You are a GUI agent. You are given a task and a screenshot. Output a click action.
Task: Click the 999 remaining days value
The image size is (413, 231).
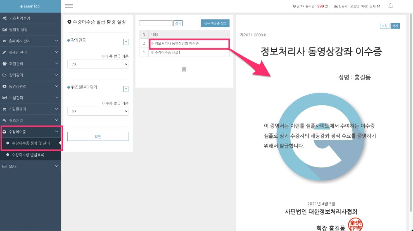pyautogui.click(x=320, y=6)
